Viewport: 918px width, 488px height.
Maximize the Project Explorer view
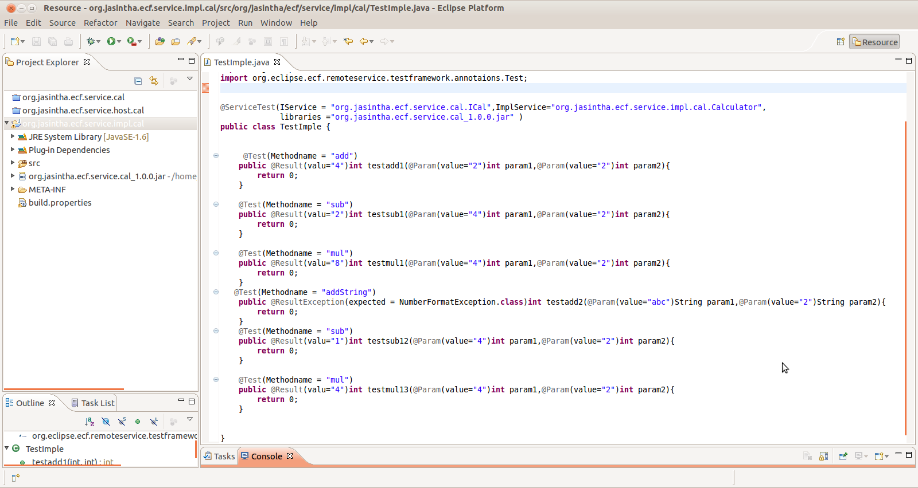pos(192,60)
